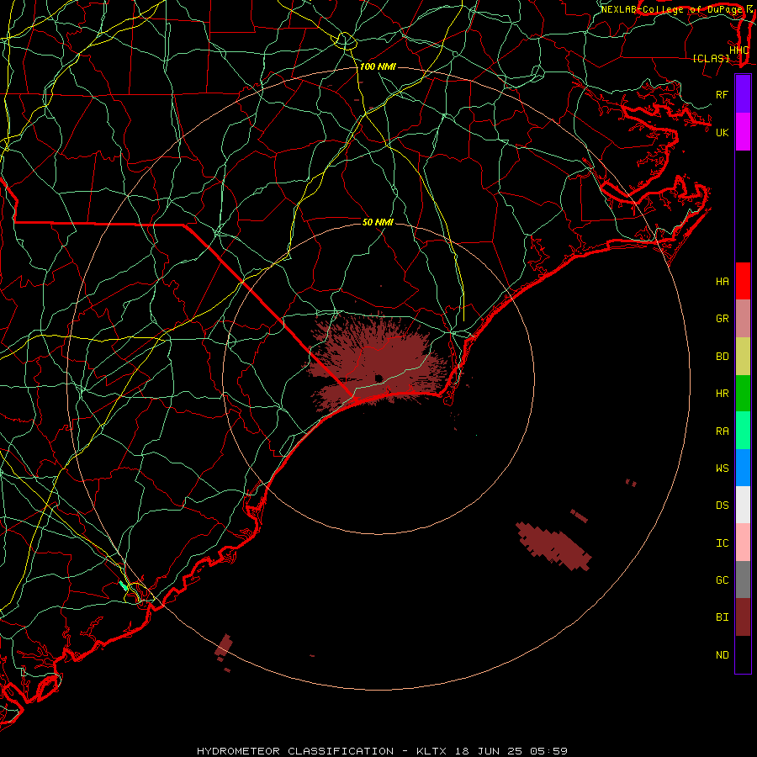Click the HYDROMETEOR CLASSIFICATION caption text
Image resolution: width=757 pixels, height=757 pixels.
(295, 751)
